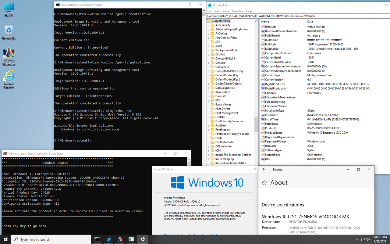Open the Help menu in Registry Editor

(x=249, y=11)
